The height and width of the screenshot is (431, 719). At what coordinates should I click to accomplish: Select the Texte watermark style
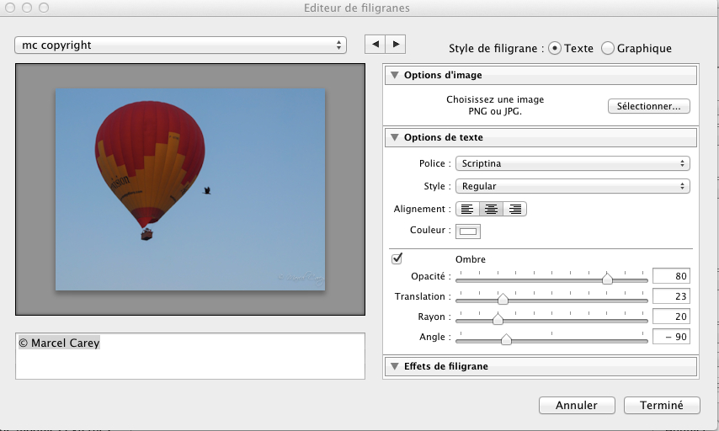555,49
